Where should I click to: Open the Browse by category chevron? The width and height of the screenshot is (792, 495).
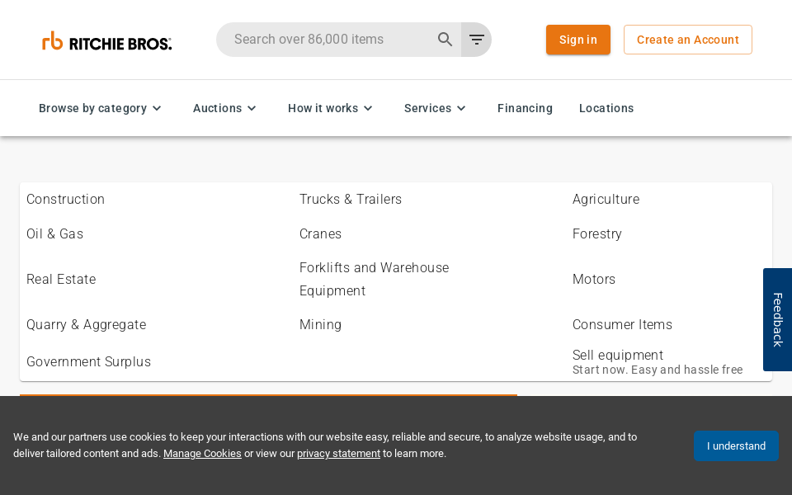coord(156,108)
